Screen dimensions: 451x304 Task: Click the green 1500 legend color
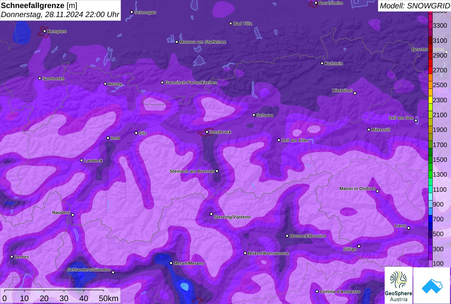(x=430, y=160)
